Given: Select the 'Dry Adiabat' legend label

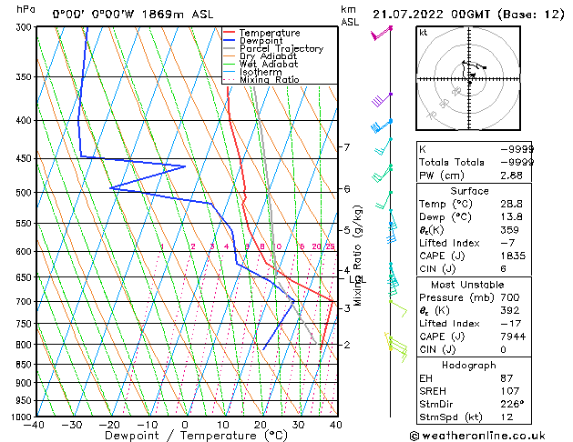Looking at the screenshot, I should coord(268,56).
